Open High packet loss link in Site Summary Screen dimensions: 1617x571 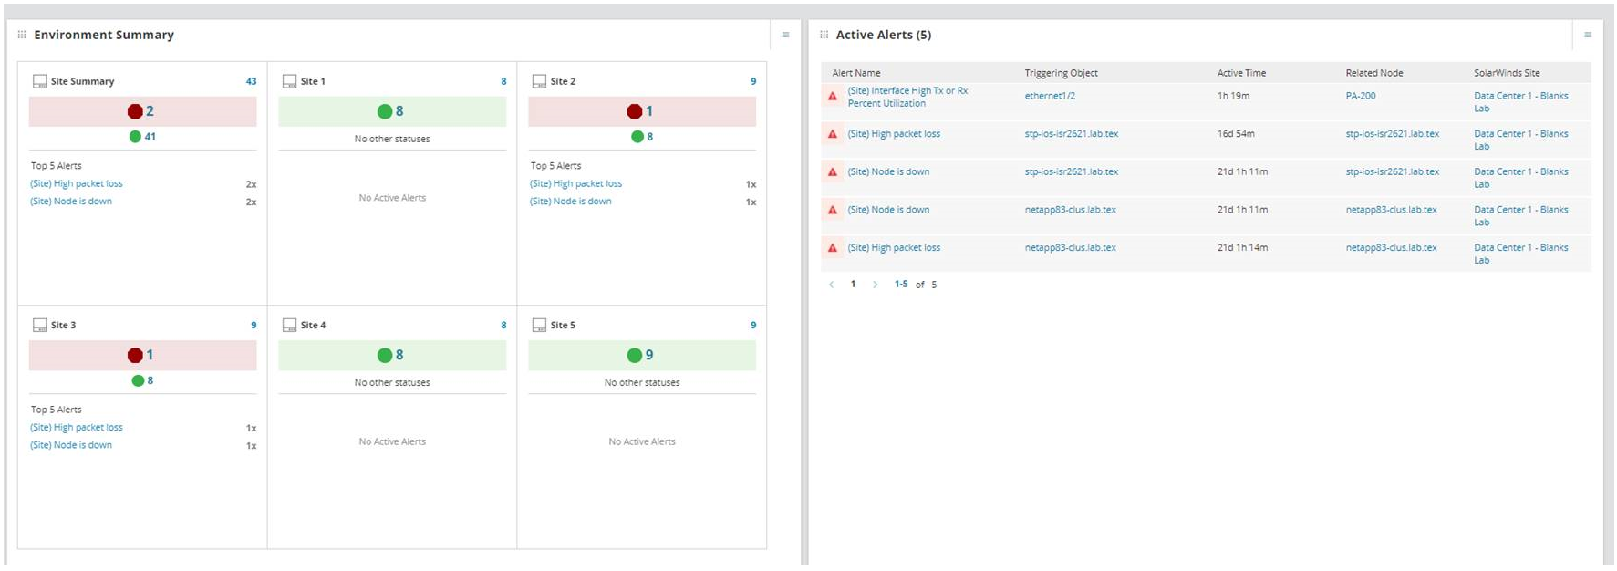click(x=77, y=183)
